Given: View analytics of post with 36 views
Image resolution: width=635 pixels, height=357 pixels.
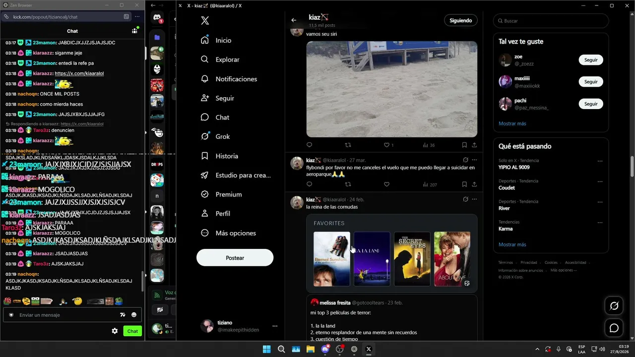Looking at the screenshot, I should tap(429, 145).
